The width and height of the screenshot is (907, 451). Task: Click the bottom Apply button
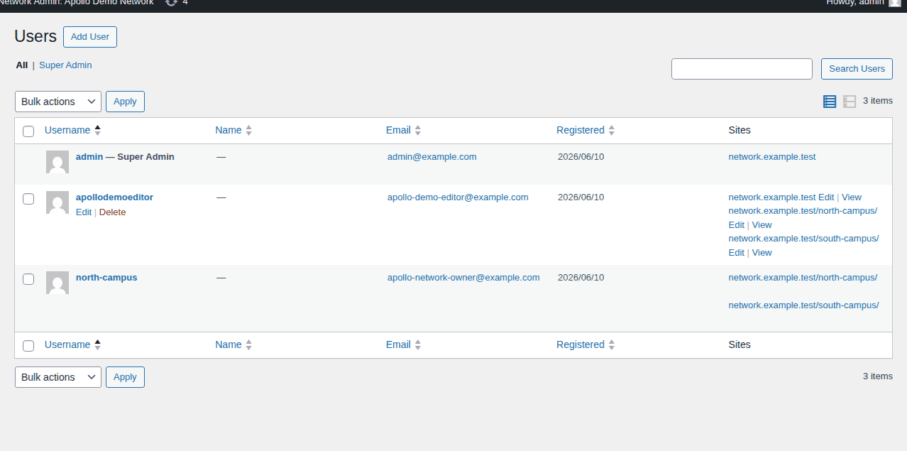point(125,377)
